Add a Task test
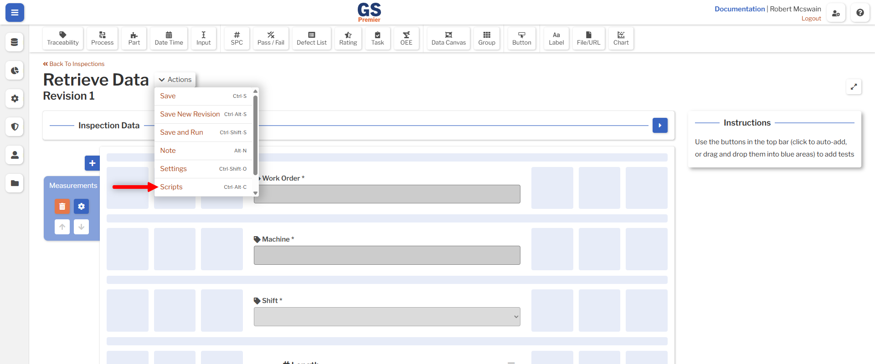875x364 pixels. coord(377,39)
